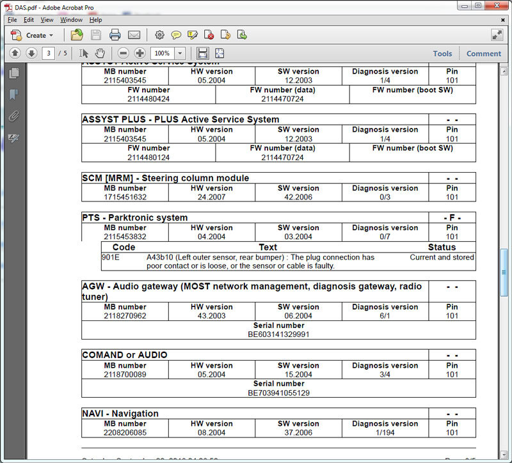Save the DAS.pdf document

pos(95,35)
